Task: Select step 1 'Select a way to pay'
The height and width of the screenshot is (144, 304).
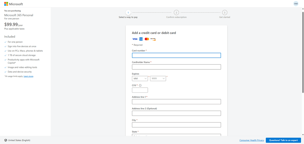Action: tap(128, 13)
